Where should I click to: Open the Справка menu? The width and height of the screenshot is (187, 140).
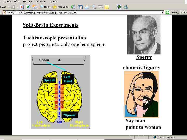[x=53, y=2]
